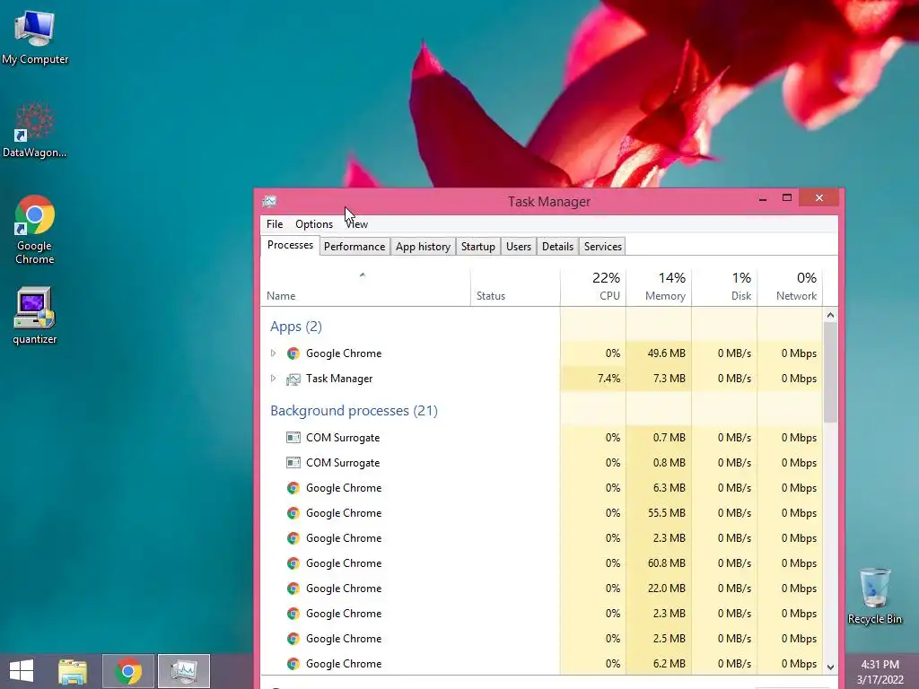
Task: Click icon of the 55.5 MB Chrome process
Action: 293,513
